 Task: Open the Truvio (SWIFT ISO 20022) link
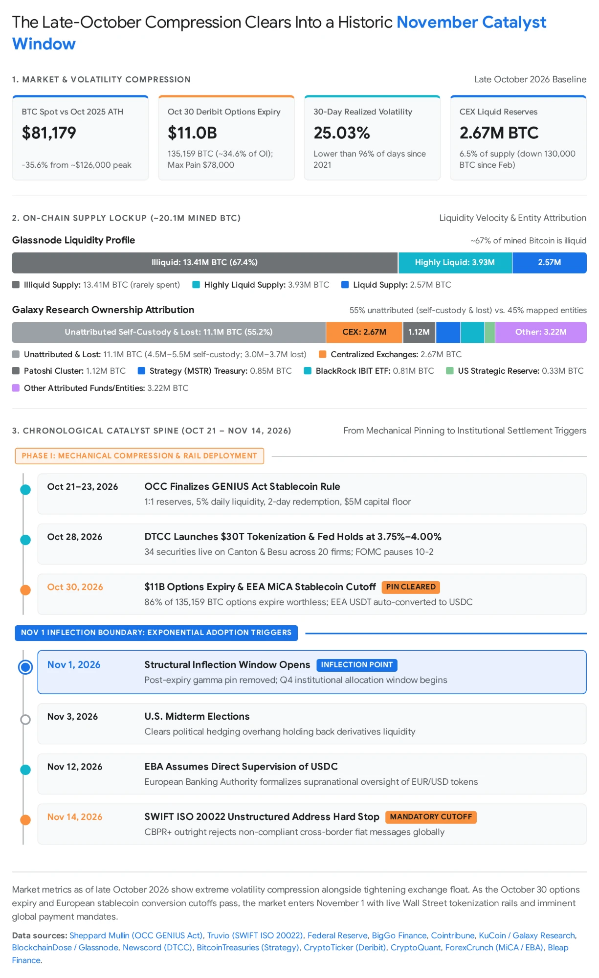tap(255, 935)
